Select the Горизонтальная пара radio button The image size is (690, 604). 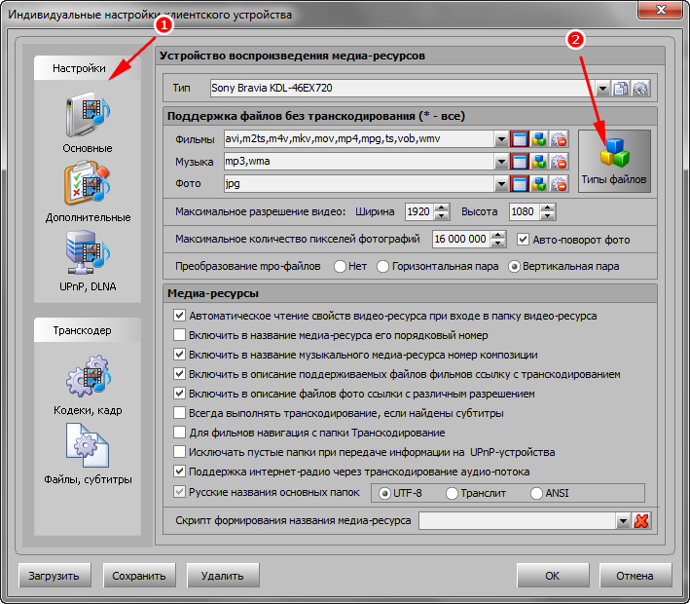(383, 266)
